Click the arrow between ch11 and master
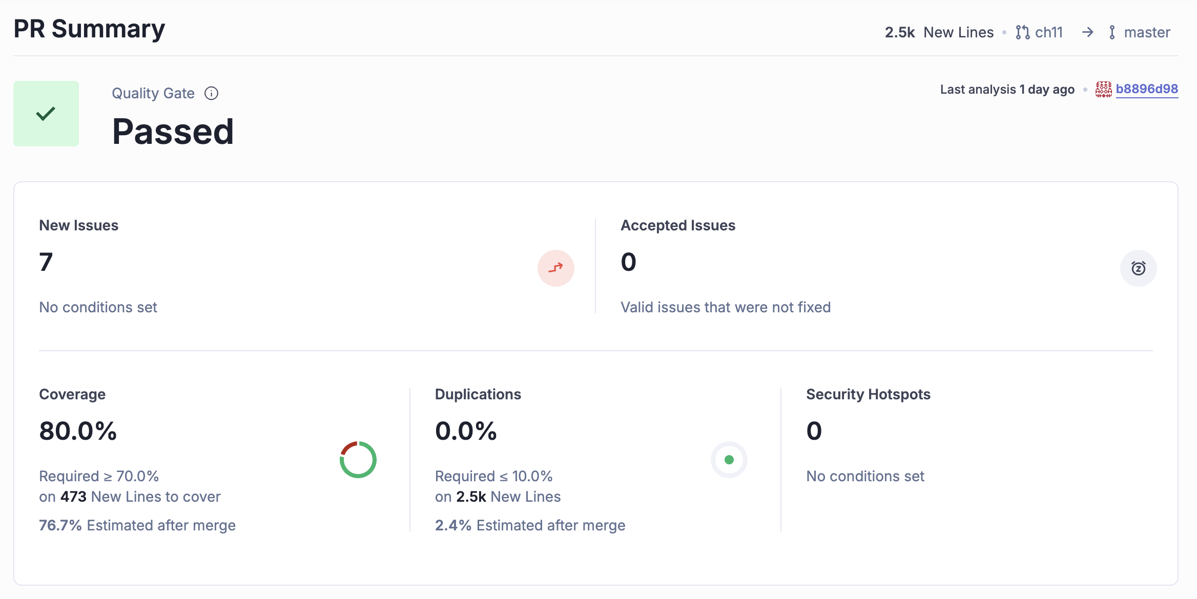This screenshot has height=599, width=1197. click(x=1087, y=32)
